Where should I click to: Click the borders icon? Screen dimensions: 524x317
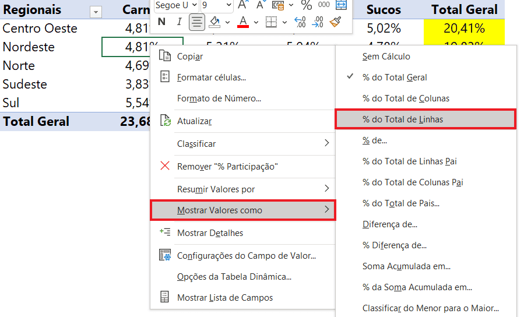point(271,22)
